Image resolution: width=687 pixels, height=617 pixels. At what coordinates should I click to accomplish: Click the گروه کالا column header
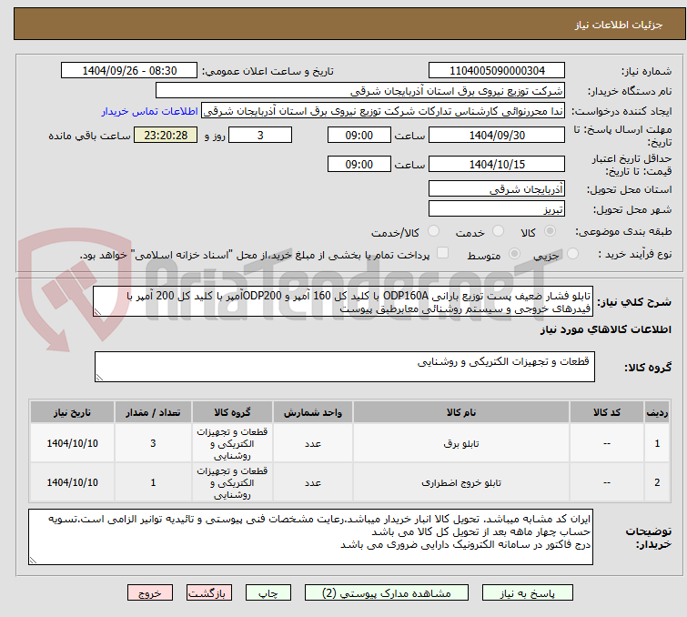(x=232, y=412)
